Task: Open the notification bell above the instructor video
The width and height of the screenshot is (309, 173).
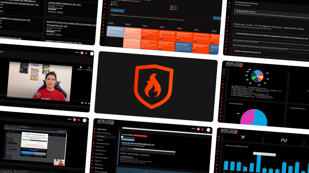Action: [x=86, y=53]
